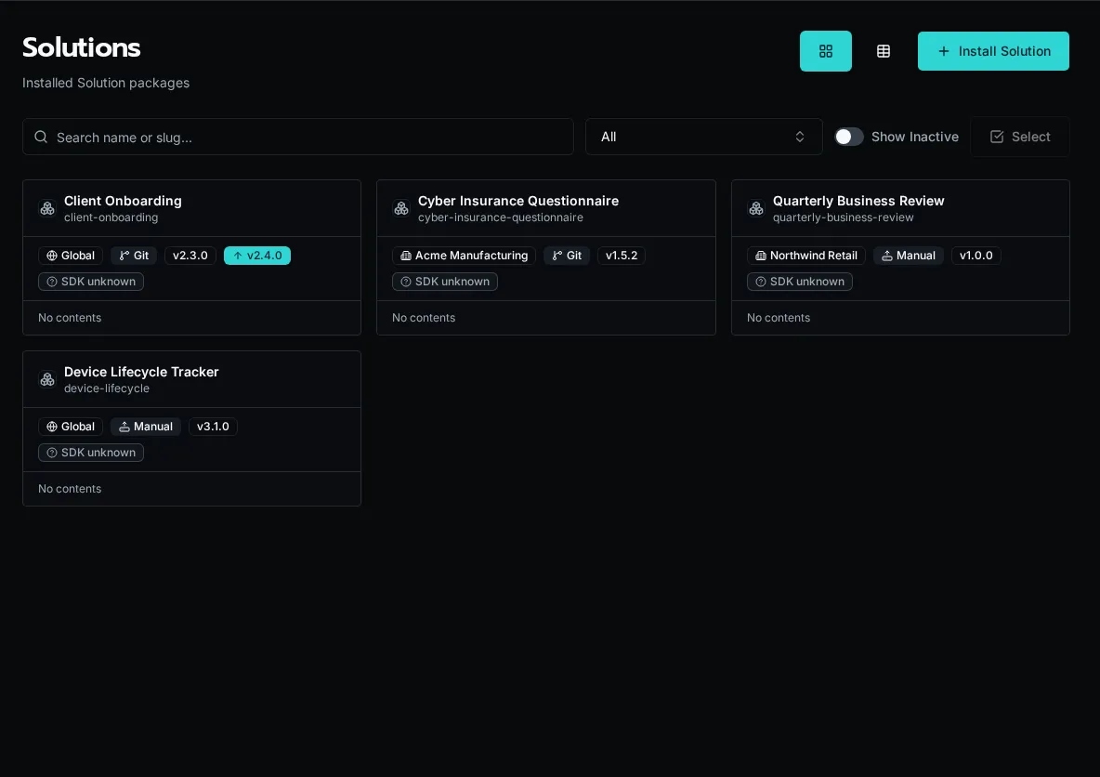Click the device-lifecycle slug text
The width and height of the screenshot is (1100, 777).
[x=107, y=388]
